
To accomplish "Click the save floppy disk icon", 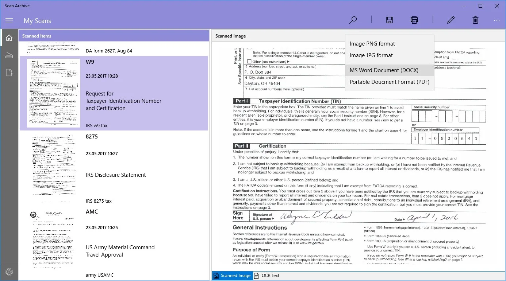I will point(390,20).
